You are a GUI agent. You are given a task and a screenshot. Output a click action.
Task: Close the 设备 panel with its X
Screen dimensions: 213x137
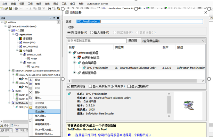pyautogui.click(x=58, y=18)
